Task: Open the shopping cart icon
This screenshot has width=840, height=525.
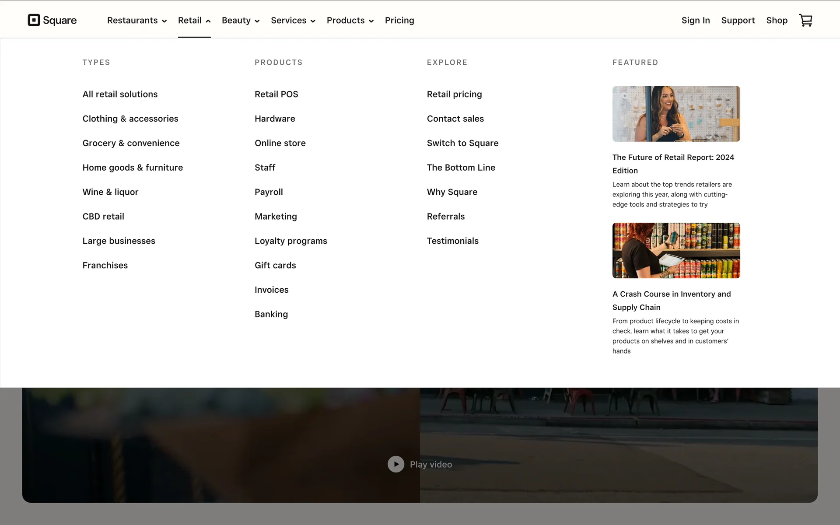Action: coord(805,20)
